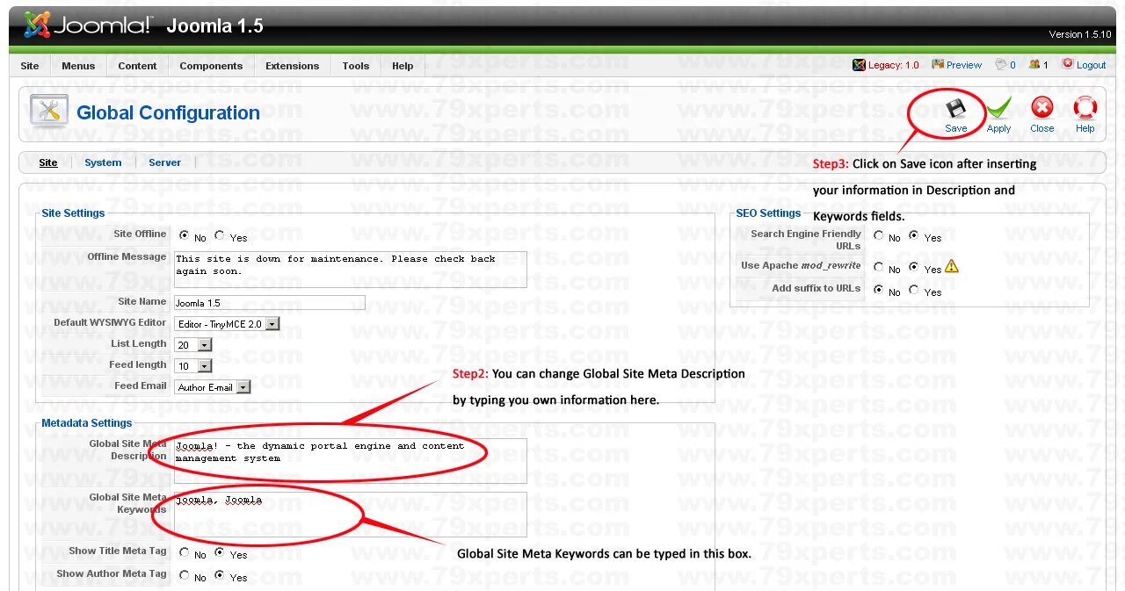Click the Preview site icon
This screenshot has height=591, width=1125.
(x=938, y=64)
